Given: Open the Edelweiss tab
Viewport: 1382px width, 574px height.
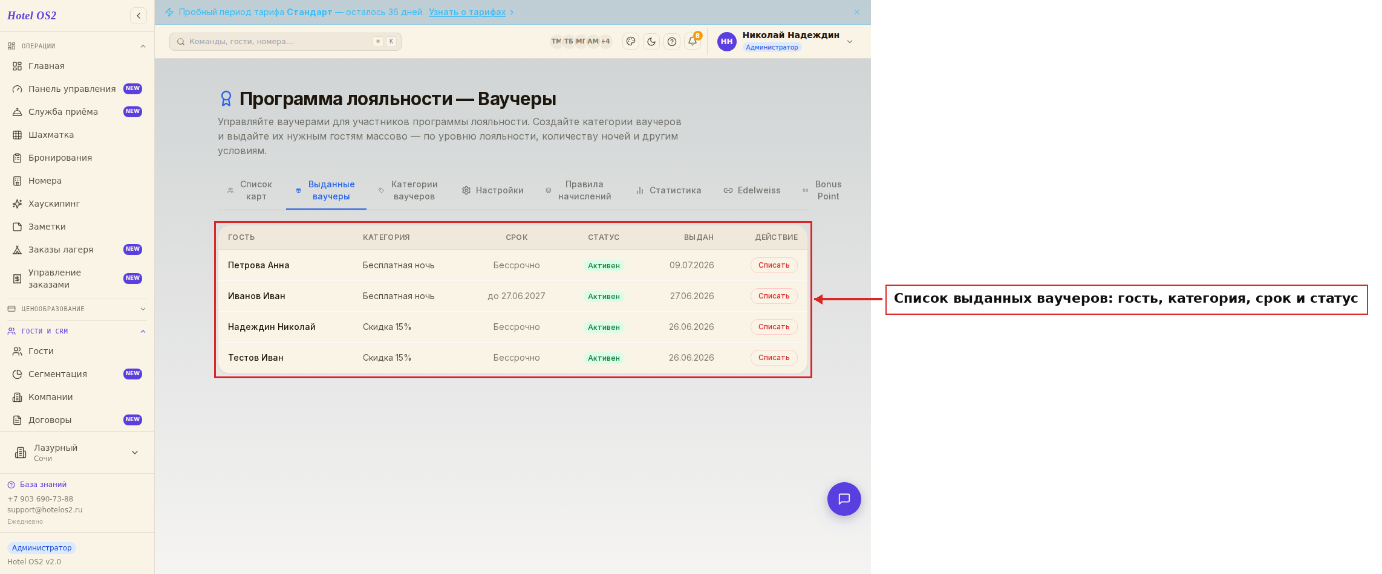Looking at the screenshot, I should click(752, 190).
